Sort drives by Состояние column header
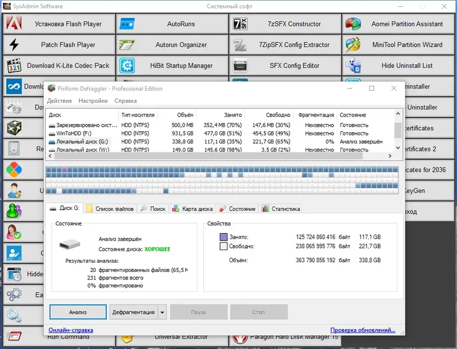The width and height of the screenshot is (457, 349). (365, 115)
